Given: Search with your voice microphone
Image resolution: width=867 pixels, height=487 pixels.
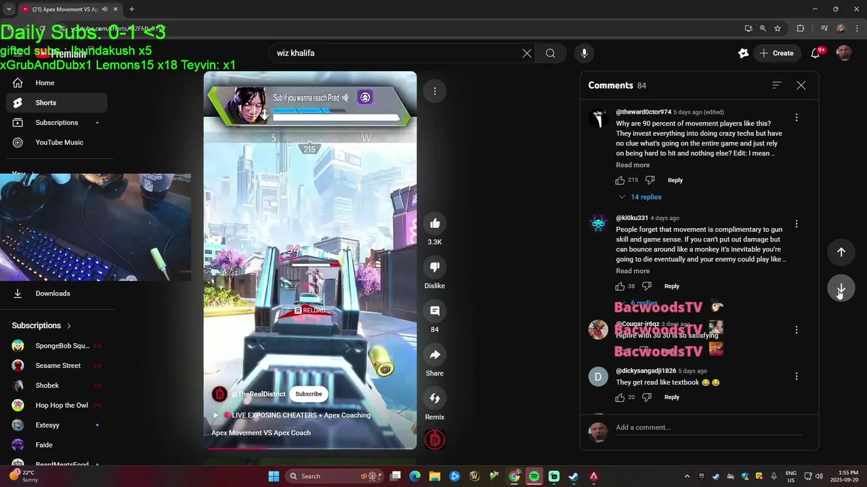Looking at the screenshot, I should tap(584, 53).
